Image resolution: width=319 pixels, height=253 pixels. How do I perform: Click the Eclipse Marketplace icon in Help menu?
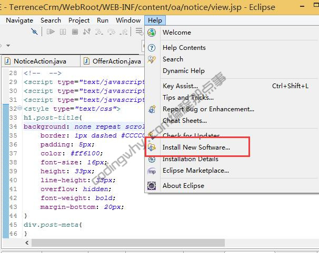(152, 171)
